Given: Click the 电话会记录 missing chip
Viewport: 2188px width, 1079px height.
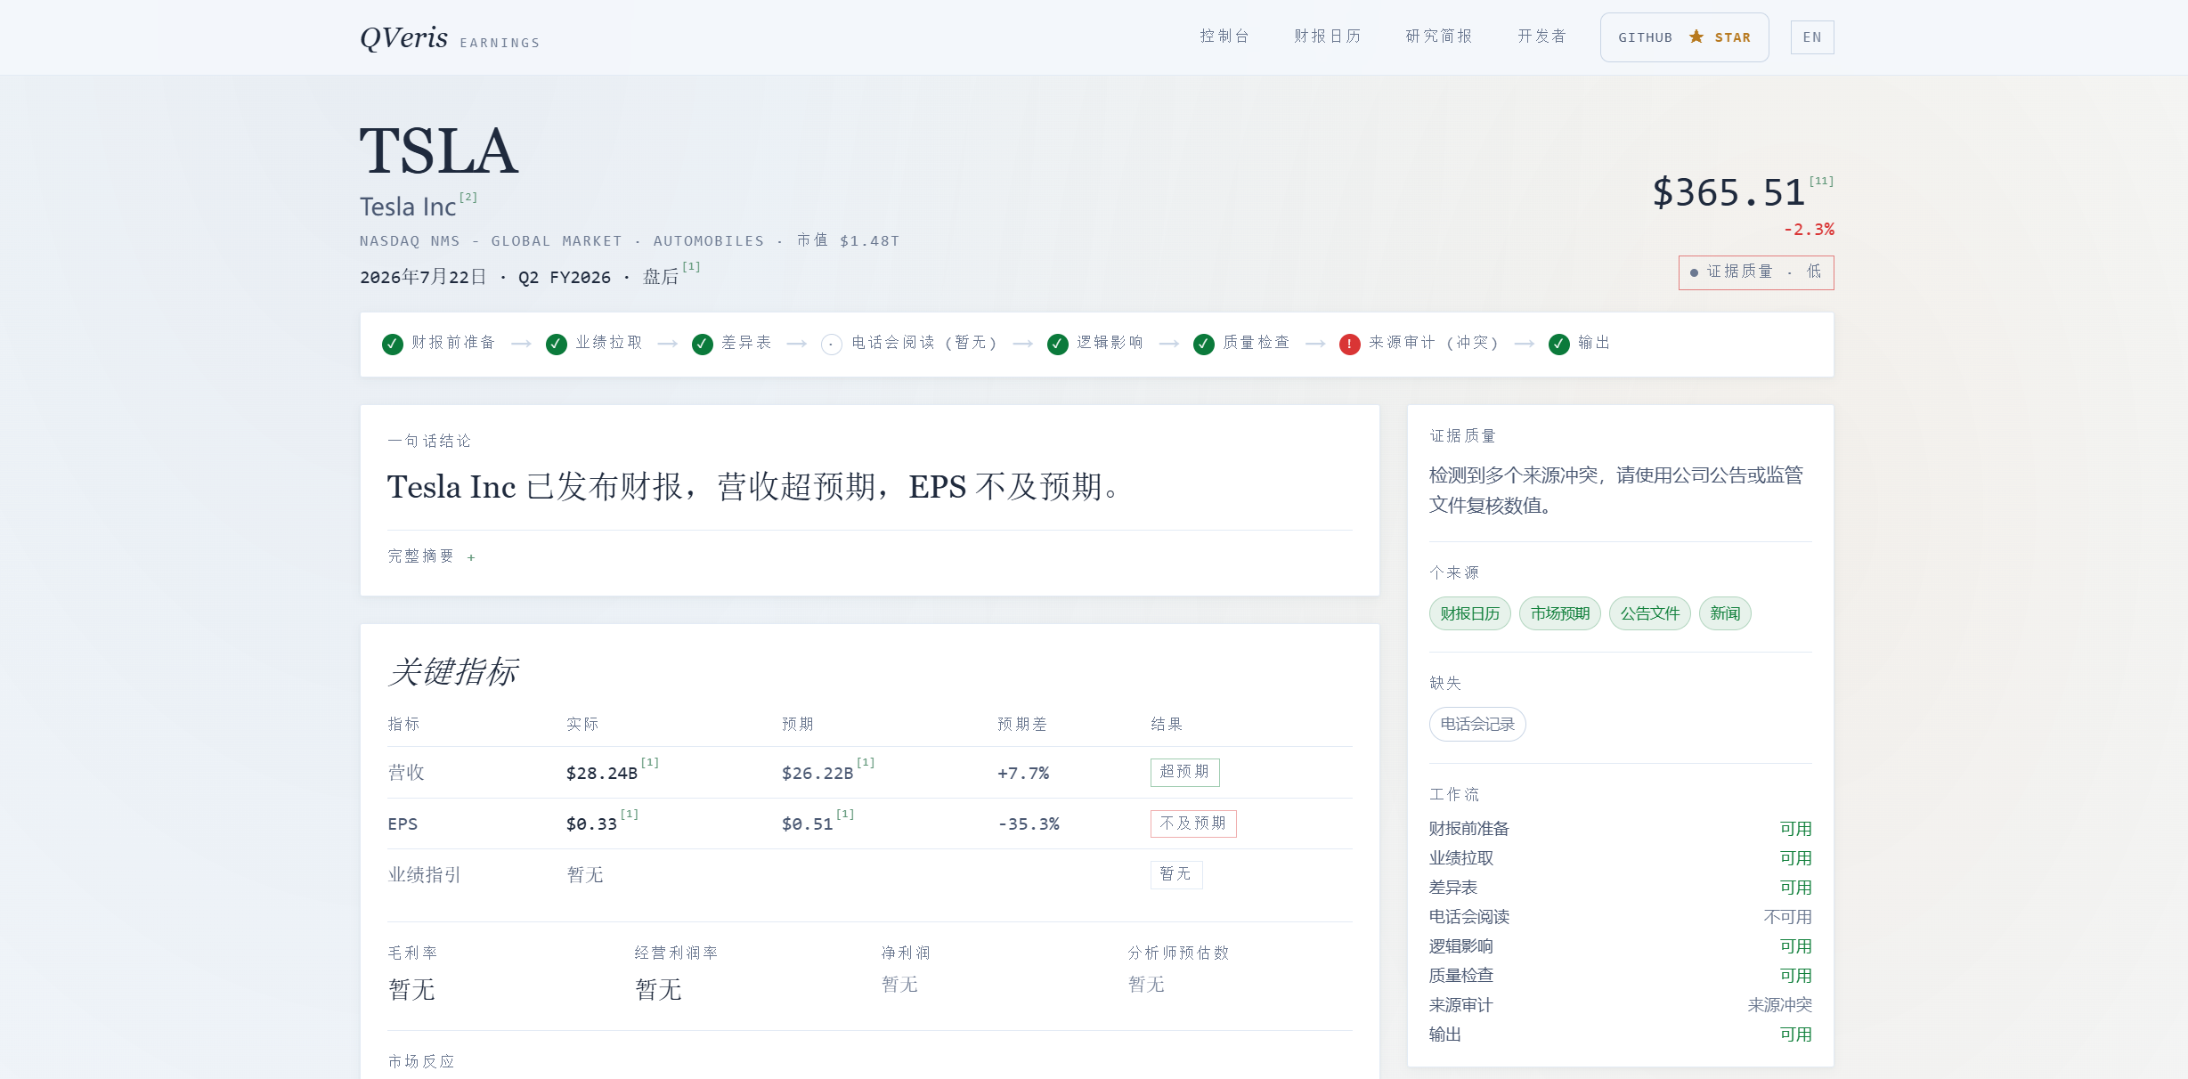Looking at the screenshot, I should (1477, 724).
